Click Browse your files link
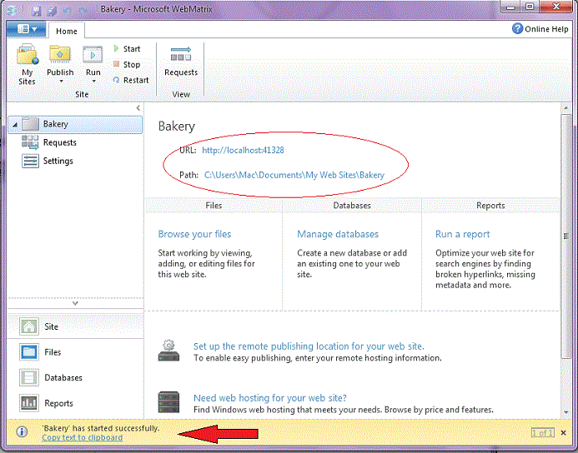578x453 pixels. [x=194, y=234]
